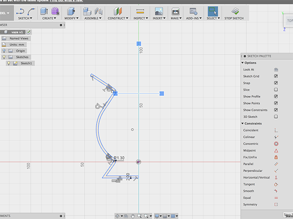Select Named Views in browser tree
293x219 pixels.
click(19, 38)
